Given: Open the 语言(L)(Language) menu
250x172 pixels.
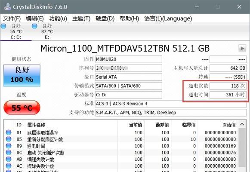Looking at the screenshot, I should click(168, 18).
